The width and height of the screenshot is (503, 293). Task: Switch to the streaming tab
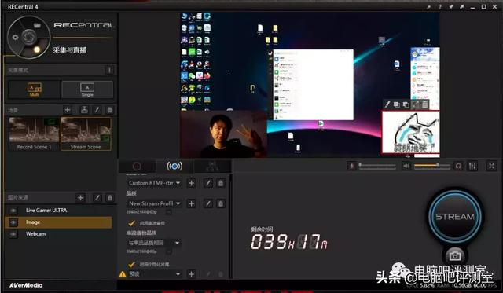174,166
